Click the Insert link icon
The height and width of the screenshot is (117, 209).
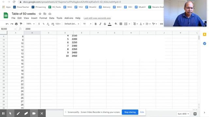pyautogui.click(x=161, y=24)
